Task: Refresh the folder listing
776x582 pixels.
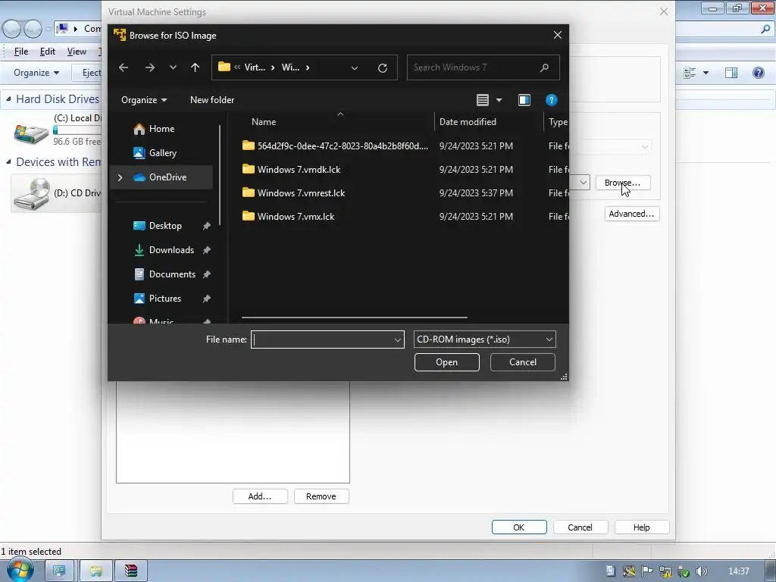Action: [383, 67]
